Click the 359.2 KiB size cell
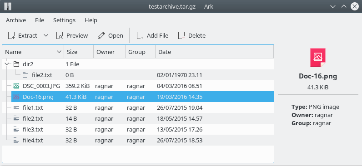The image size is (362, 166). point(77,86)
